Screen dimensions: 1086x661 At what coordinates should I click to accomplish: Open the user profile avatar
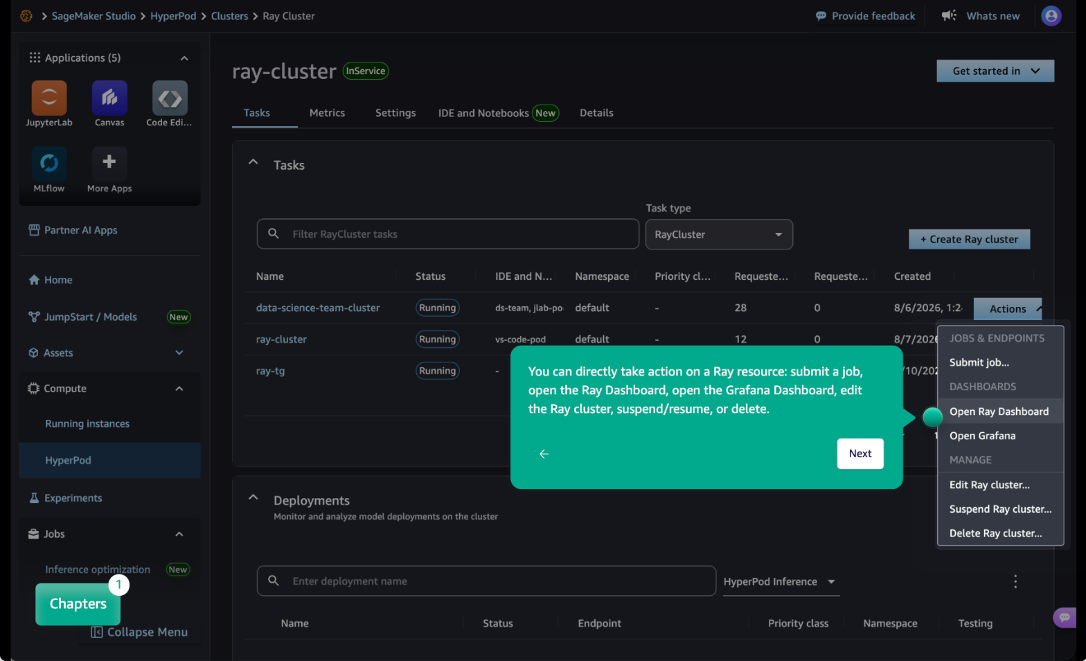(1051, 16)
